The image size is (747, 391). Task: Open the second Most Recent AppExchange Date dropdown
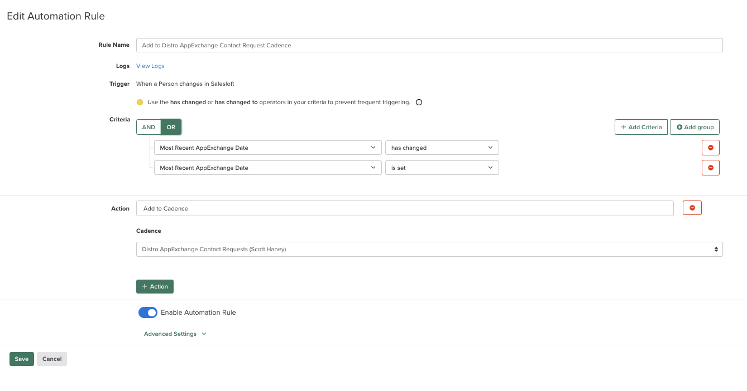267,168
